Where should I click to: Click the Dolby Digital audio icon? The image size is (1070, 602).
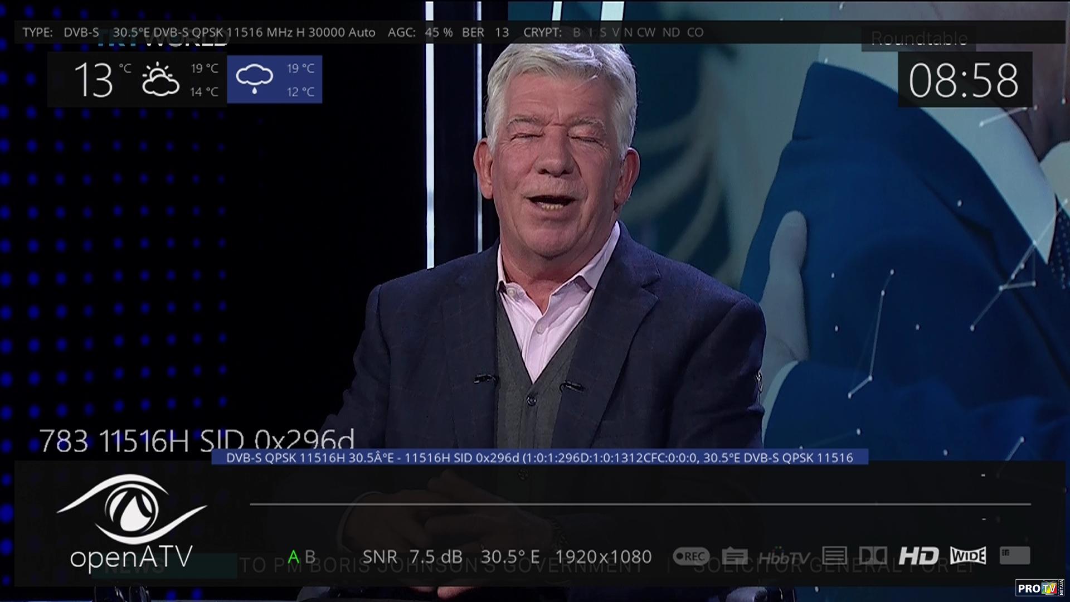tap(873, 556)
